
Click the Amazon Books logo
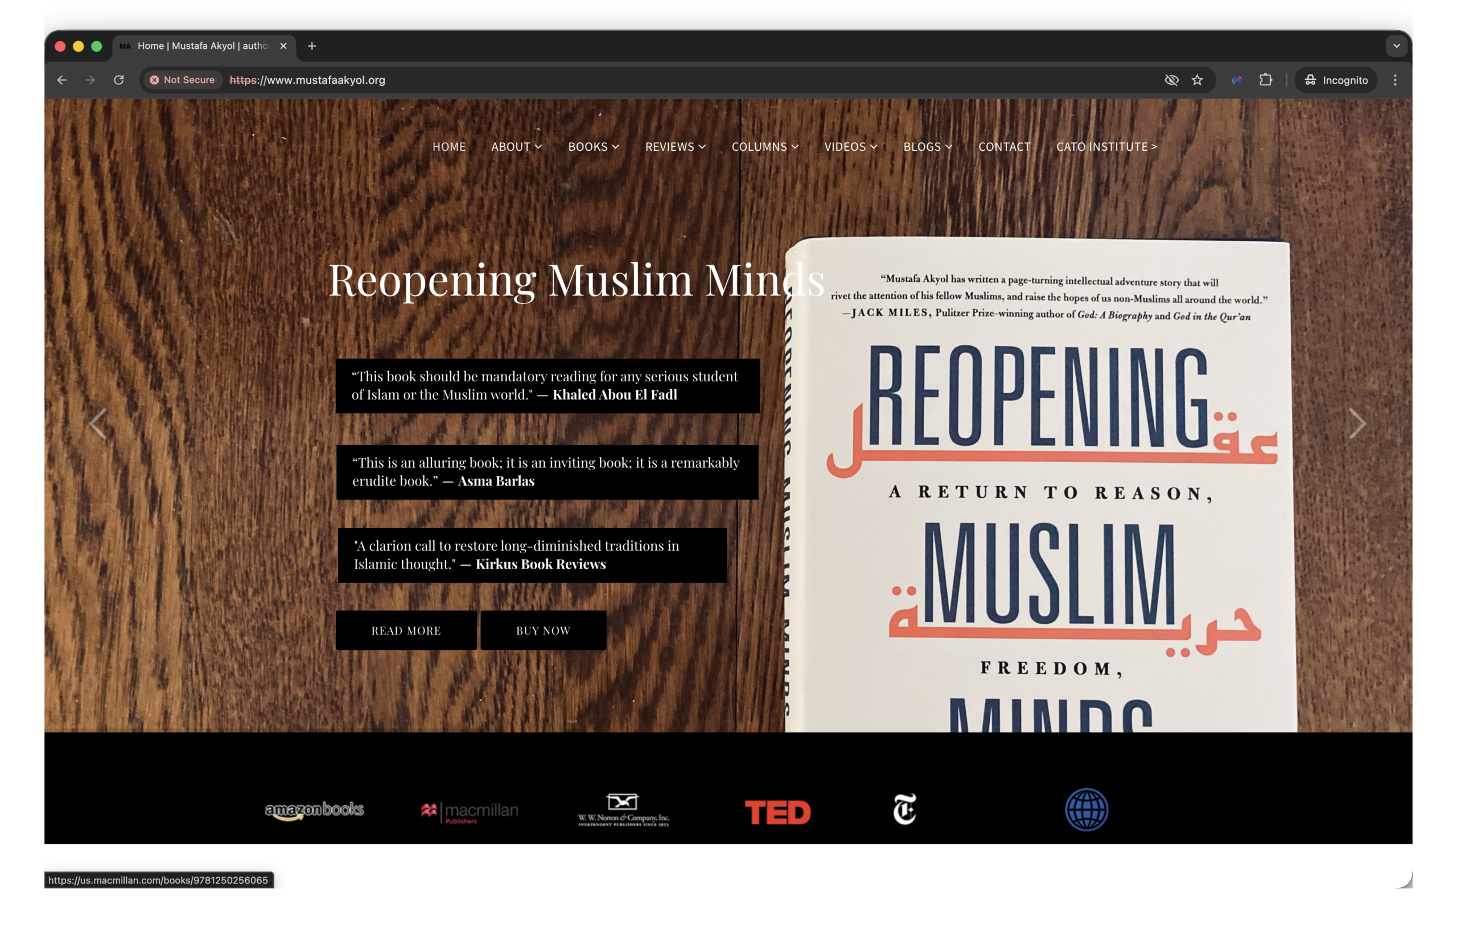pos(314,810)
